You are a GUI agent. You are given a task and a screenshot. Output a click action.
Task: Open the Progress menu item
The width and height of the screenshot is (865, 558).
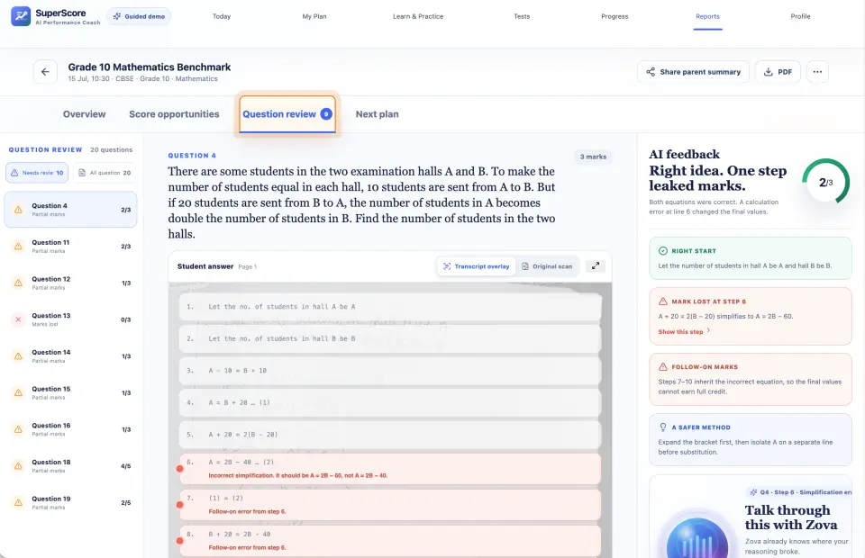point(615,16)
